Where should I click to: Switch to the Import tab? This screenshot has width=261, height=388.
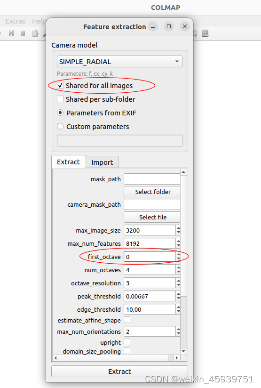click(x=102, y=162)
